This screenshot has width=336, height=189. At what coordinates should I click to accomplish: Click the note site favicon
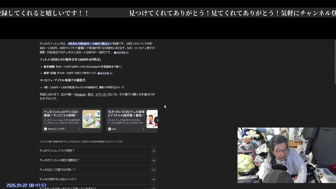pos(110,129)
